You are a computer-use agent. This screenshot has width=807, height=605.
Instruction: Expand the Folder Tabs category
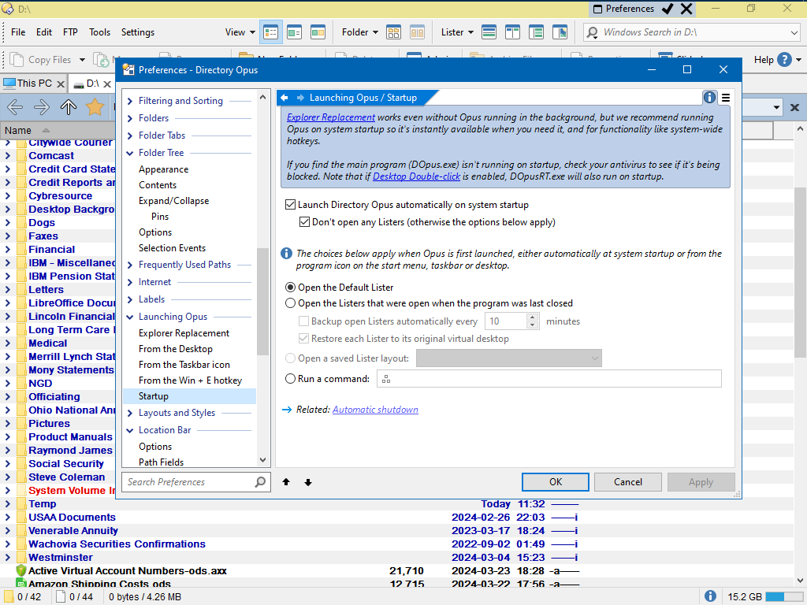[x=130, y=135]
